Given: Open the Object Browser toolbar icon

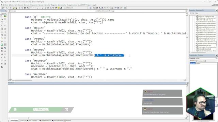Looking at the screenshot, I should (53, 8).
